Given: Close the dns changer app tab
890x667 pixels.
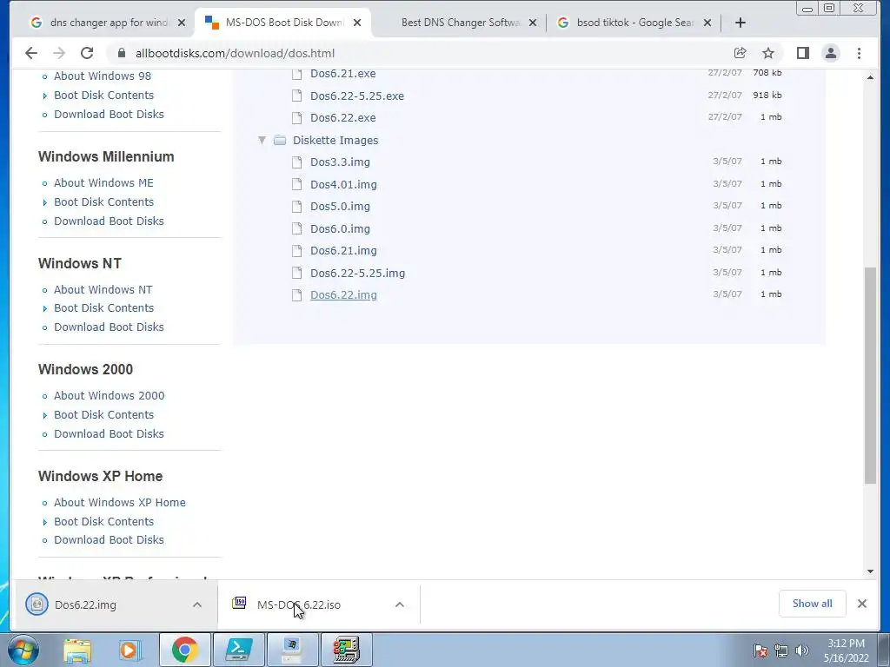Looking at the screenshot, I should 181,23.
